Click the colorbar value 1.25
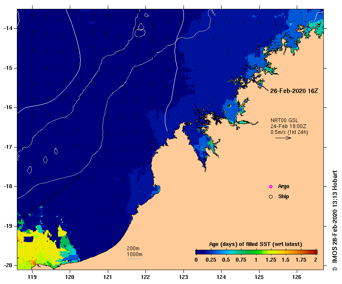Image resolution: width=342 pixels, height=284 pixels. [x=271, y=260]
